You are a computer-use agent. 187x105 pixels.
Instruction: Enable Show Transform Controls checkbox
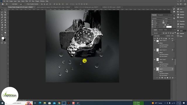pyautogui.click(x=26, y=4)
